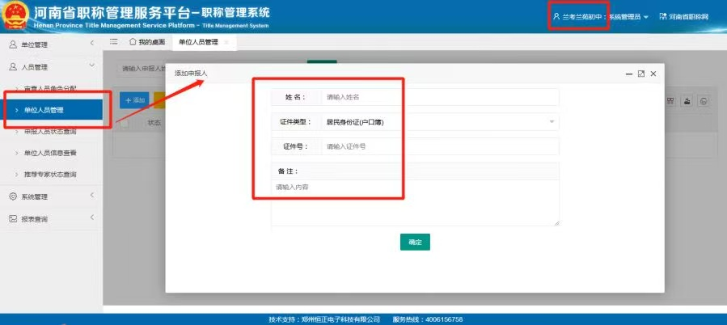Collapse the 人员管理 sidebar menu
727x325 pixels.
(92, 65)
